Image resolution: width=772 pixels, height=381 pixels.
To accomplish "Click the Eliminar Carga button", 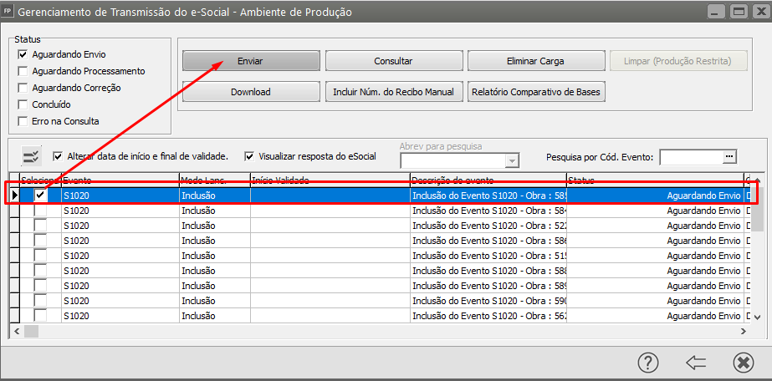I will click(x=535, y=61).
